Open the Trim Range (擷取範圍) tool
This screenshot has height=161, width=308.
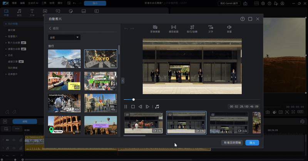click(174, 27)
